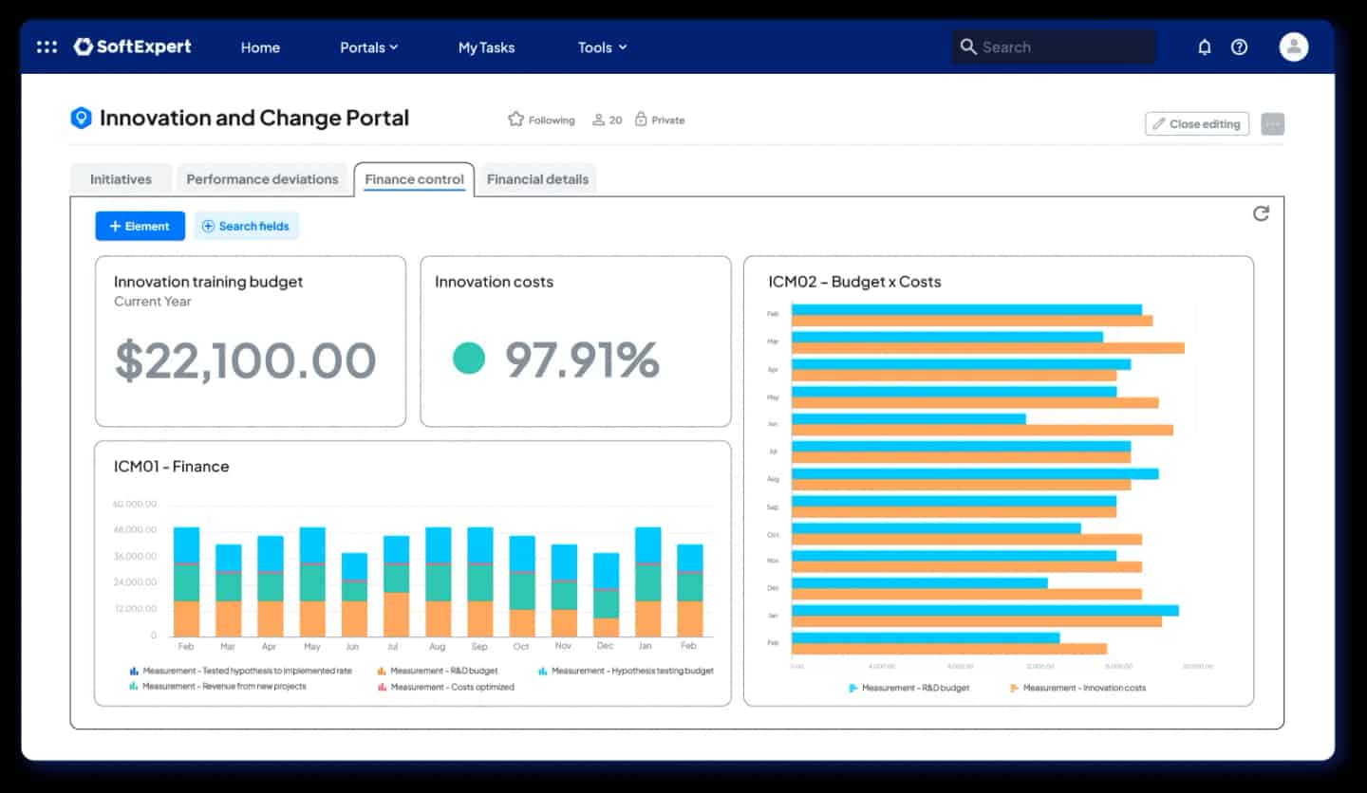Screen dimensions: 1367x793
Task: Refresh the dashboard with the reload icon
Action: click(1261, 213)
